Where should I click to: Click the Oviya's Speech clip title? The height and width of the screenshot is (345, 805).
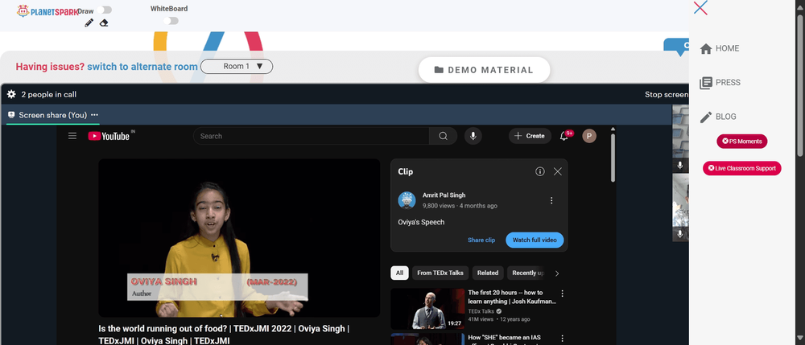[421, 223]
